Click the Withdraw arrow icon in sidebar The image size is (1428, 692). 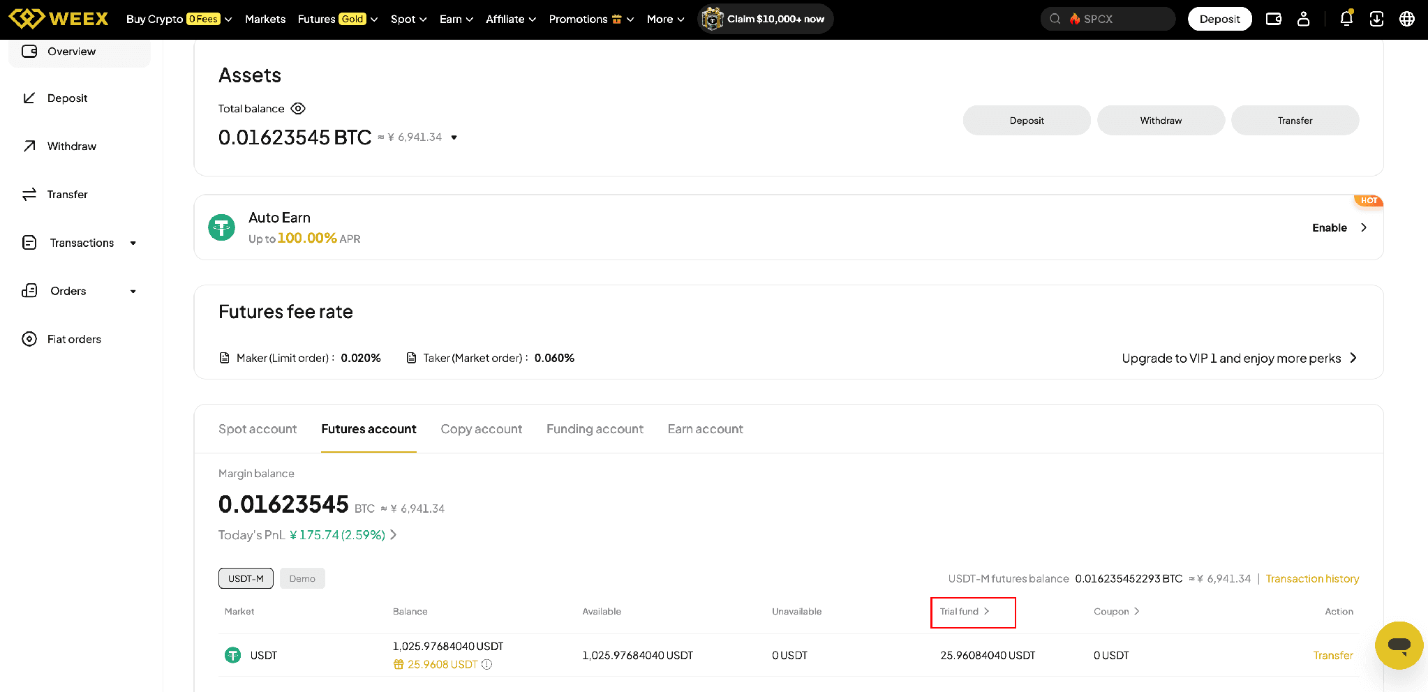click(x=29, y=146)
